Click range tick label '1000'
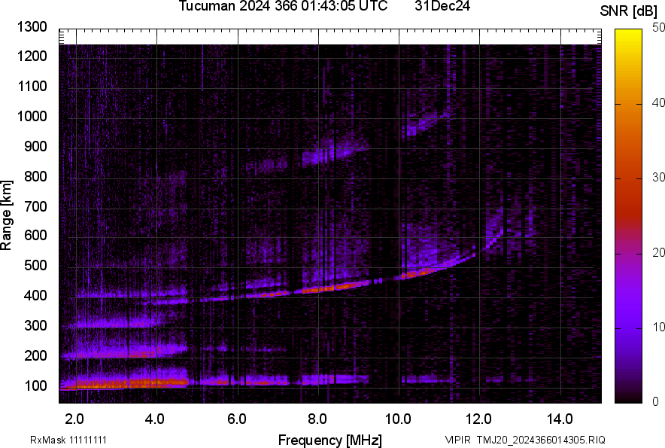The image size is (665, 448). pyautogui.click(x=32, y=116)
